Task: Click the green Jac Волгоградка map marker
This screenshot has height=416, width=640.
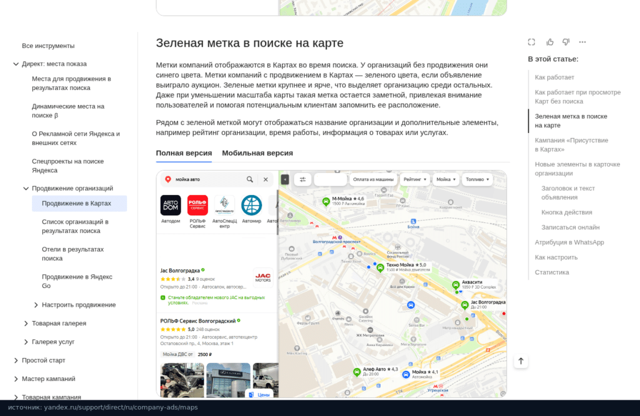Action: (464, 305)
